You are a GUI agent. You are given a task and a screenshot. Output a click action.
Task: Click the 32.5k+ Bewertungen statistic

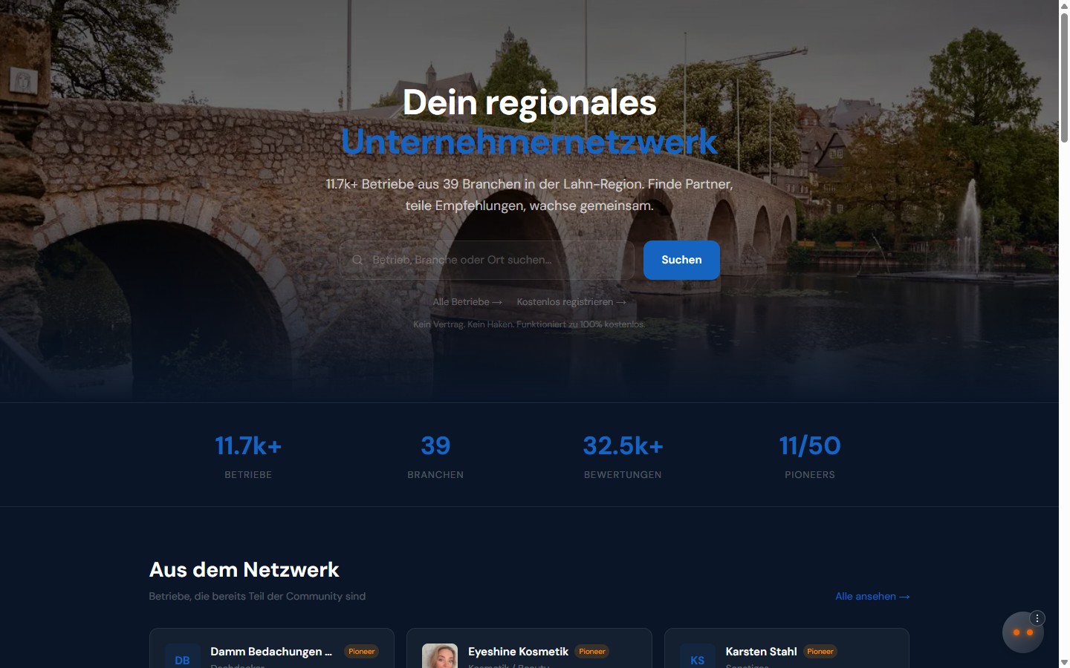623,456
